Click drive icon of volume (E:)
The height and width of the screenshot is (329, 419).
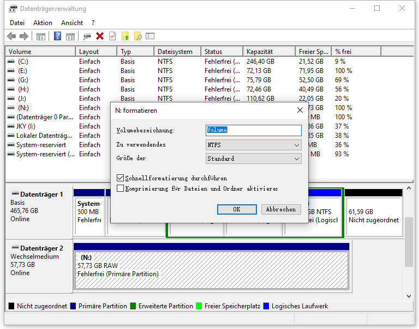tap(11, 71)
